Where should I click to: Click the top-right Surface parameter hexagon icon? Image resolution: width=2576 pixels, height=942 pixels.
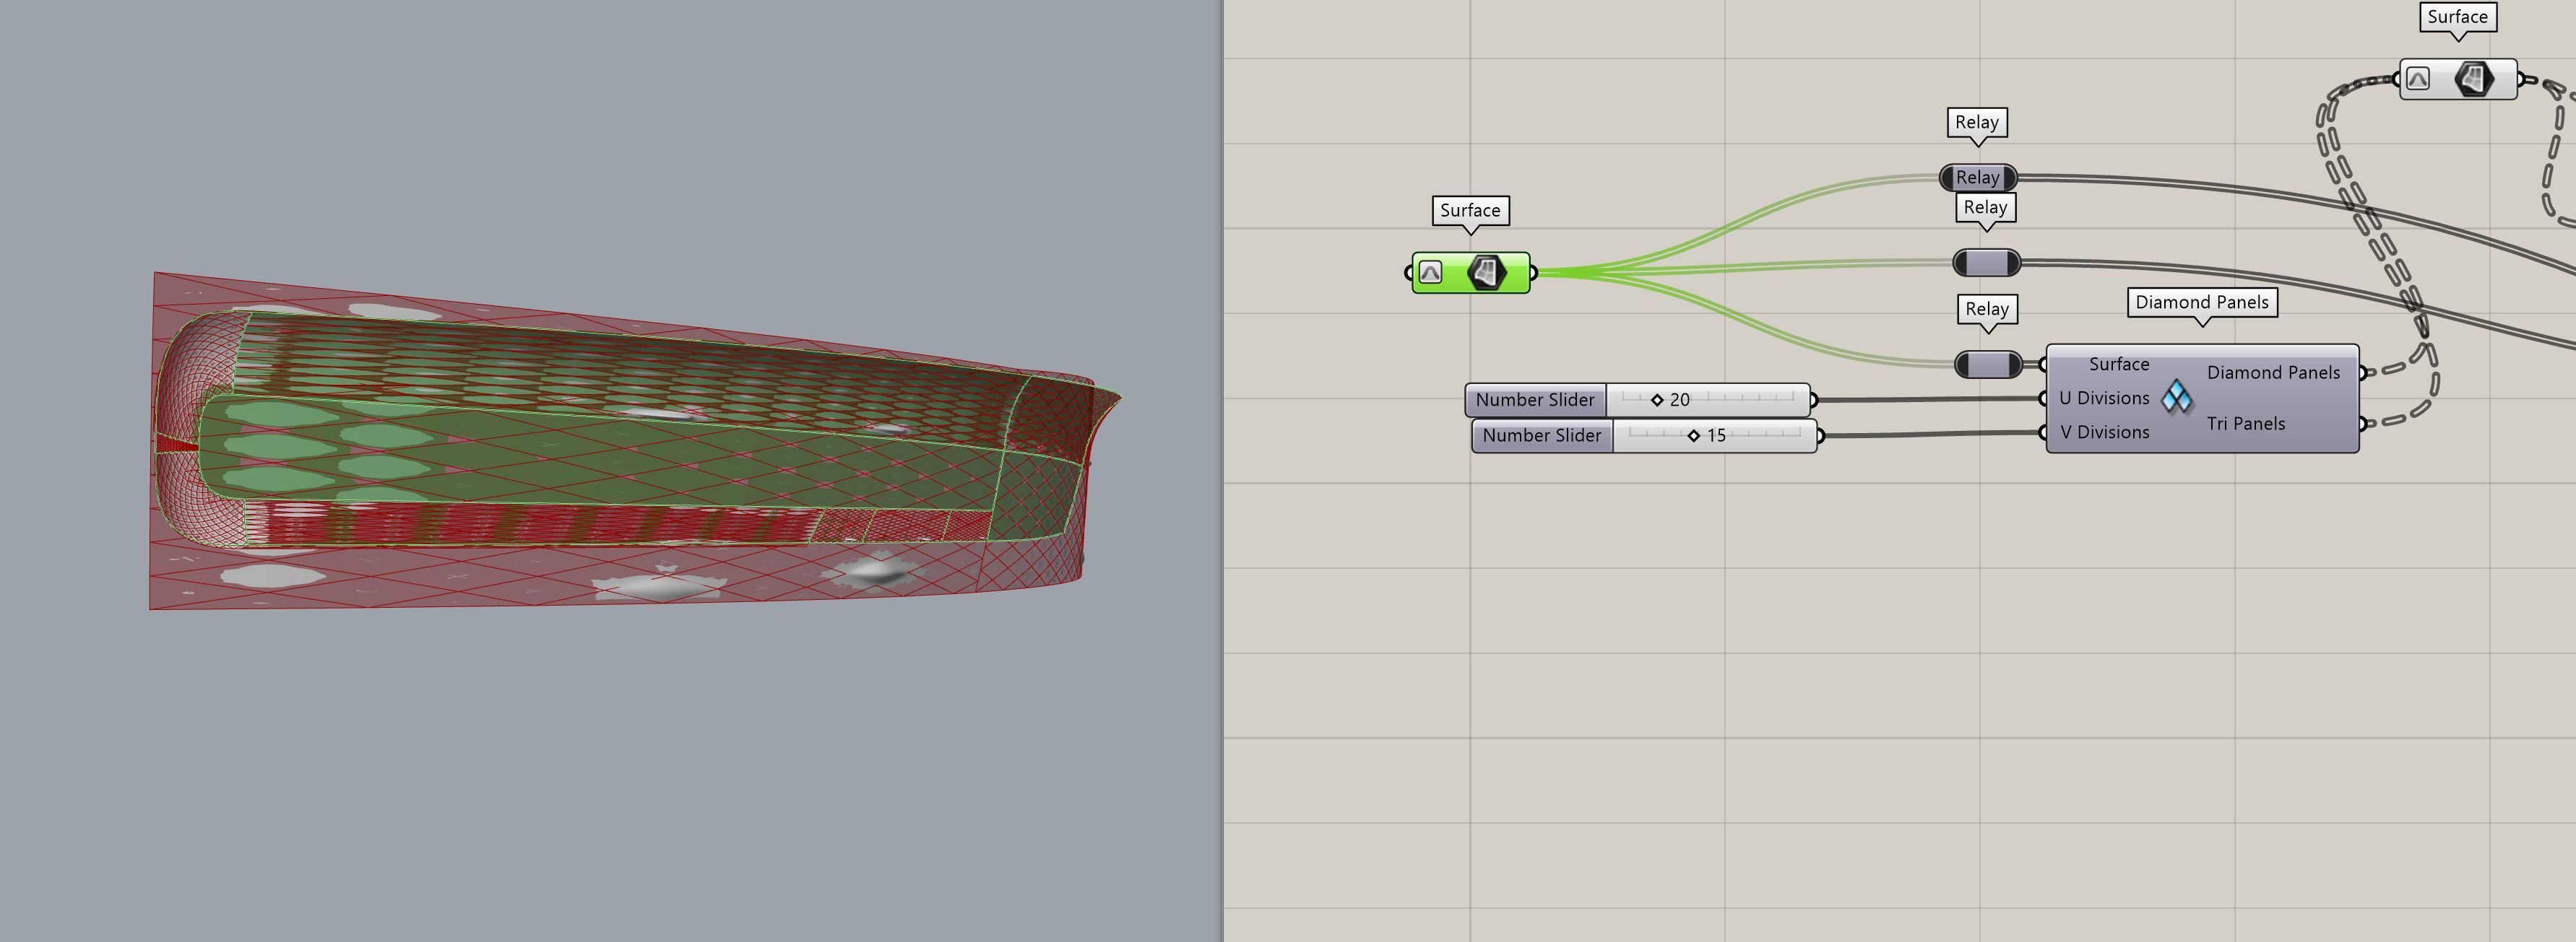coord(2474,79)
